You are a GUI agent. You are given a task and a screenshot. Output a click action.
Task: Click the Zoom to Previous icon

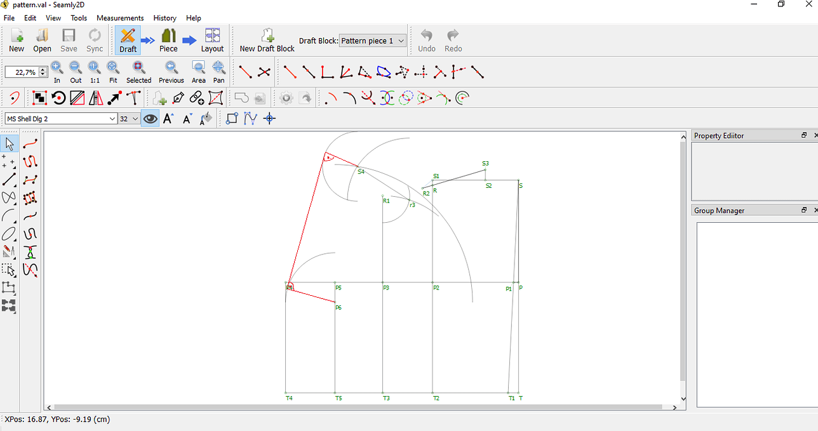point(171,72)
